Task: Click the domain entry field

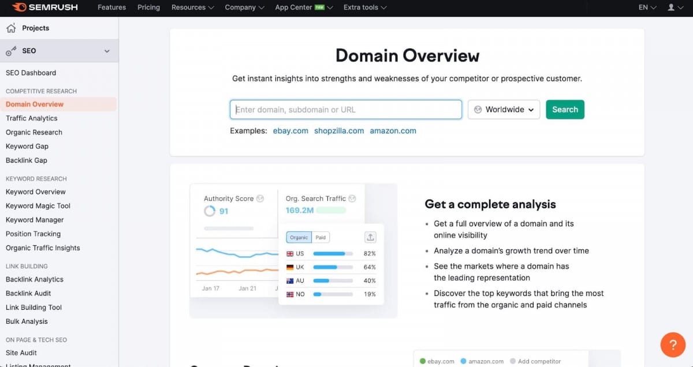Action: (345, 109)
